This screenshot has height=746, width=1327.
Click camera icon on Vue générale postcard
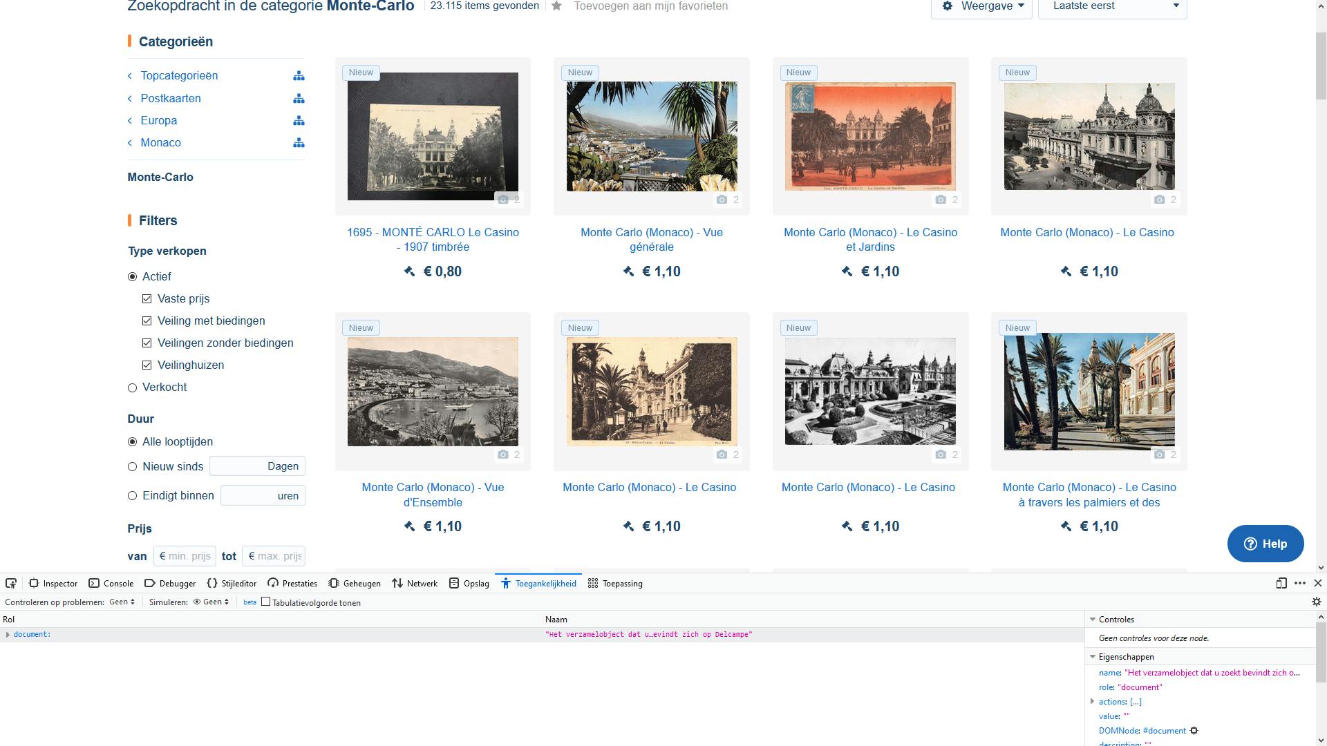click(x=722, y=200)
